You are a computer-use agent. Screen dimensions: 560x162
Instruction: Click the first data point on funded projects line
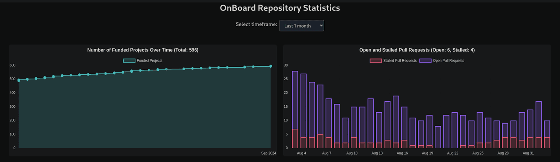pos(18,80)
